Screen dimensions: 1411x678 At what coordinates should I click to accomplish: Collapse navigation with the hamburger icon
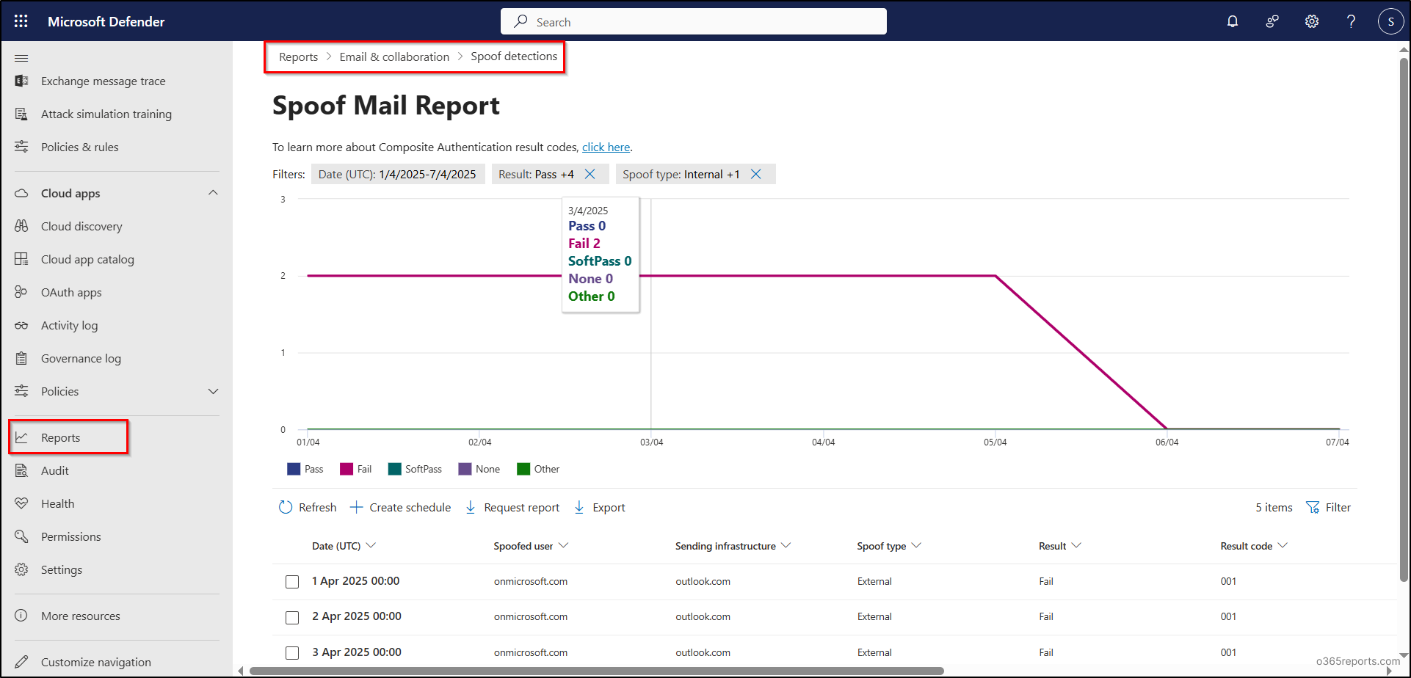pyautogui.click(x=21, y=58)
